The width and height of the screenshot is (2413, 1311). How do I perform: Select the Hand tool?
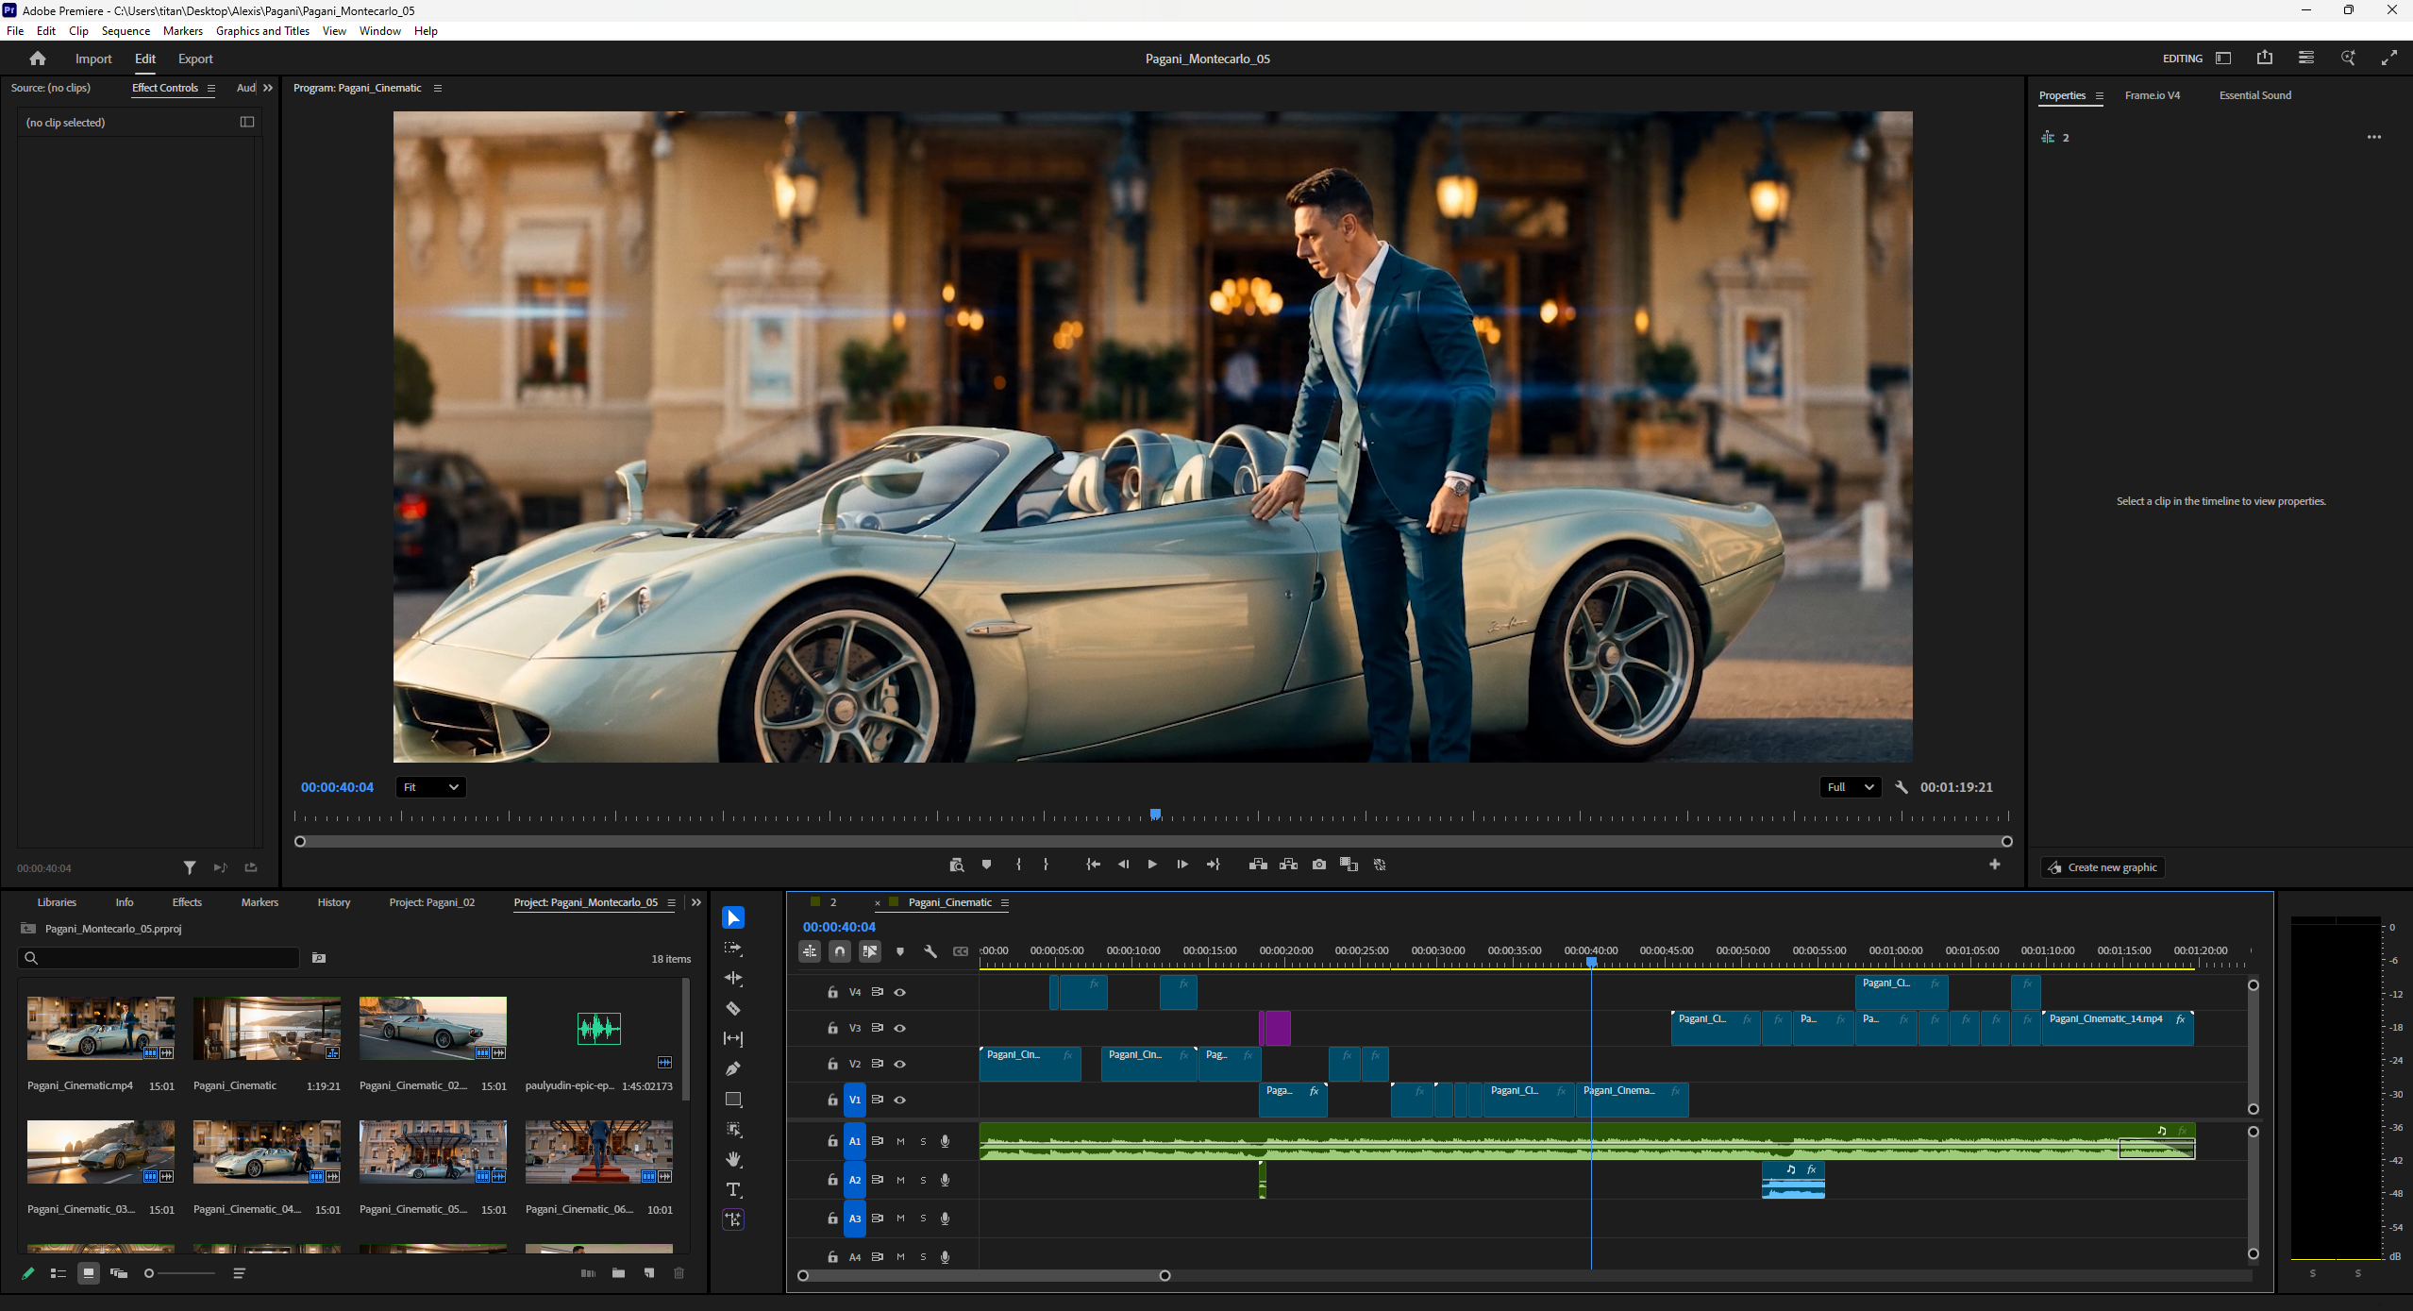(733, 1159)
